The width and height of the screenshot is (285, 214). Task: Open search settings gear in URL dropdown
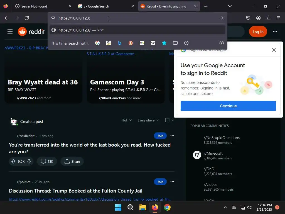click(221, 43)
